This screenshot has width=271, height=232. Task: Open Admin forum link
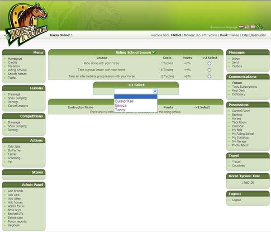16,206
